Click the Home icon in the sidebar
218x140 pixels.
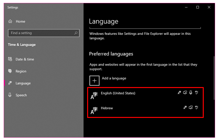10,21
